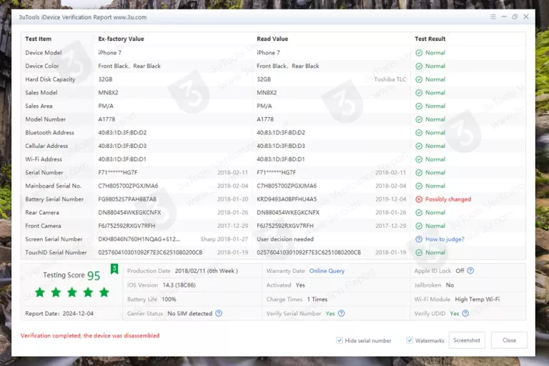Click the High Temp Wi-Fi value
Viewport: 549px width, 366px height.
pyautogui.click(x=478, y=300)
